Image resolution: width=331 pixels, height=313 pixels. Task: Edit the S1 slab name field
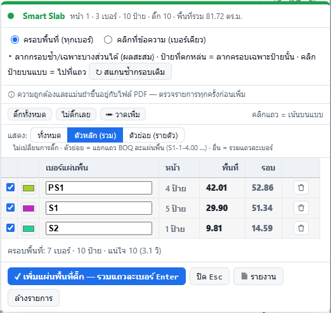pos(99,208)
